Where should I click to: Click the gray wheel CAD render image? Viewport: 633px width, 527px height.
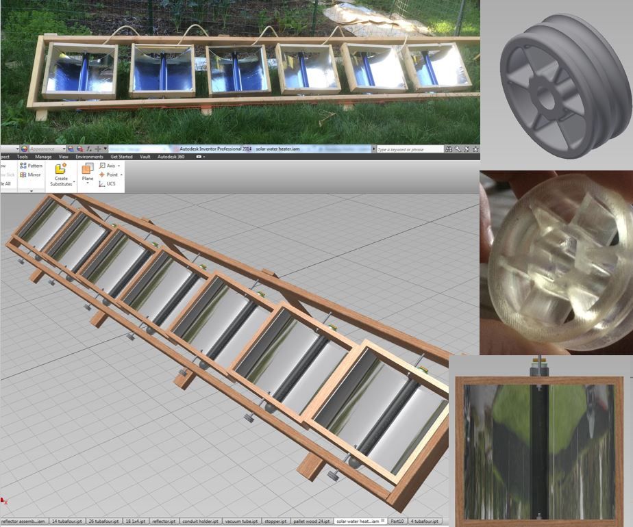(565, 86)
